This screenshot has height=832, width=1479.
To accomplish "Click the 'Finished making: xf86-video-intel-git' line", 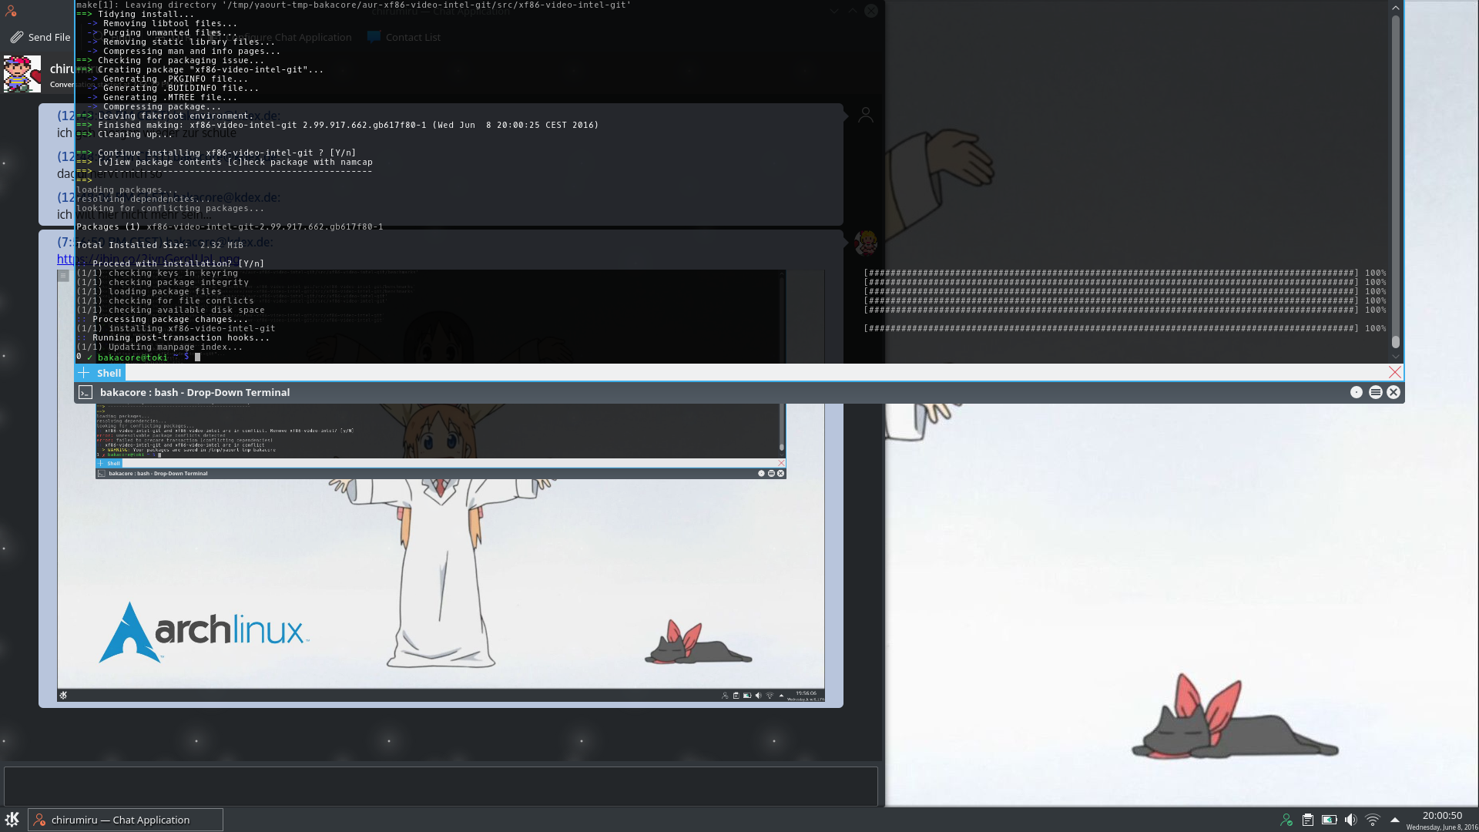I will (337, 125).
